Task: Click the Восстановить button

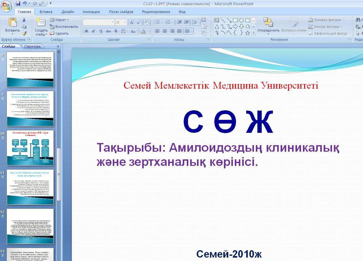Action: click(64, 27)
